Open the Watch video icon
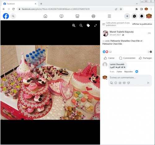Screen dimensions: 155x145 click(x=61, y=16)
